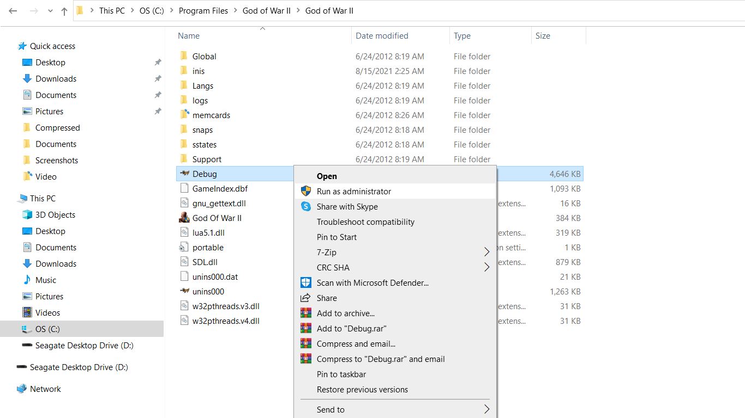Click Program Files in the address breadcrumb
The image size is (745, 418).
click(x=203, y=11)
